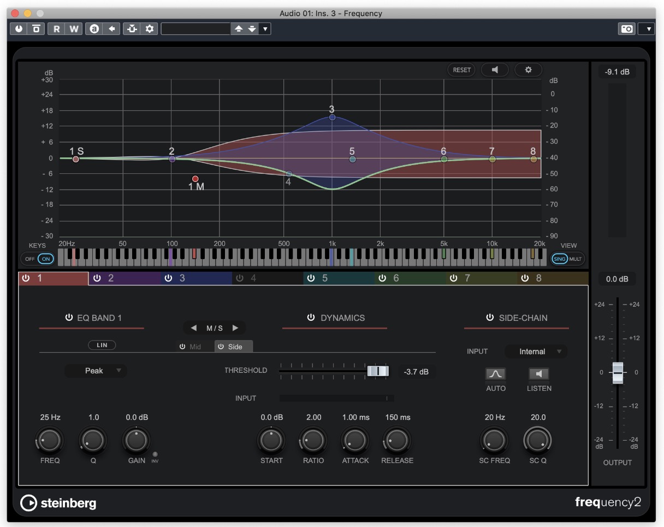Click the side-chain LISTEN speaker button

[539, 374]
